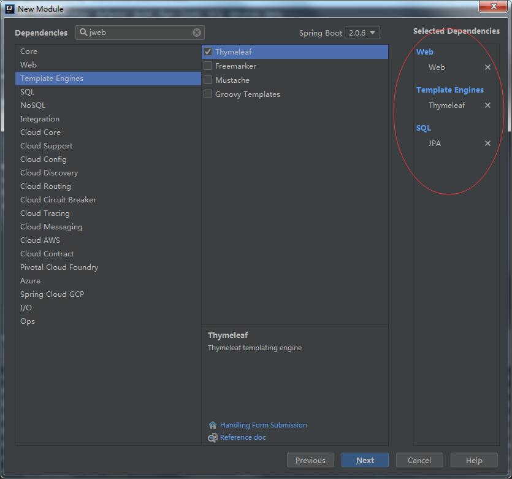The height and width of the screenshot is (479, 512).
Task: Select Cloud Routing category
Action: point(108,186)
